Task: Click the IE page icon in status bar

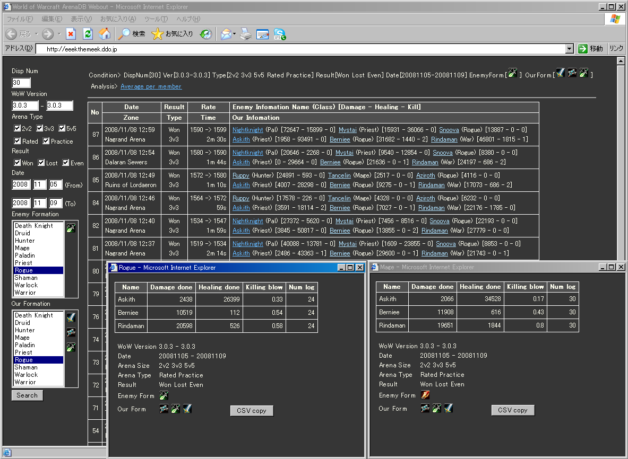Action: pos(7,453)
